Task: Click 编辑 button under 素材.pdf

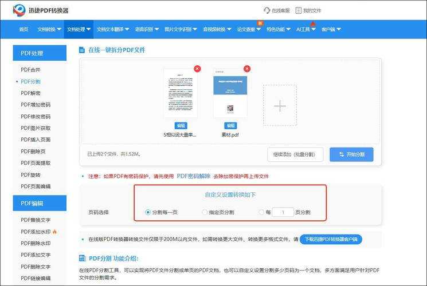Action: [230, 125]
